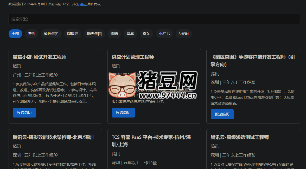306x169 pixels.
Task: Submit resume for 供应计划管理工程师
Action: click(x=123, y=113)
